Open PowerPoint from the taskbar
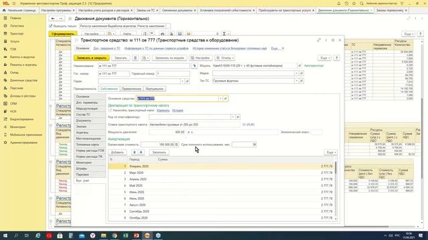The width and height of the screenshot is (428, 240). pyautogui.click(x=136, y=235)
